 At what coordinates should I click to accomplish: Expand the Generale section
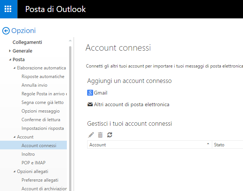10,51
